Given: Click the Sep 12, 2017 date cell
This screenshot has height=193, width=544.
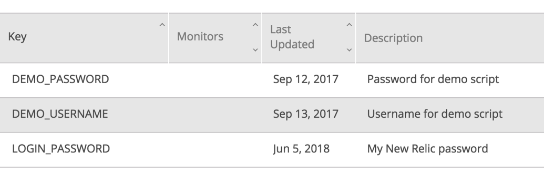Looking at the screenshot, I should (x=306, y=79).
